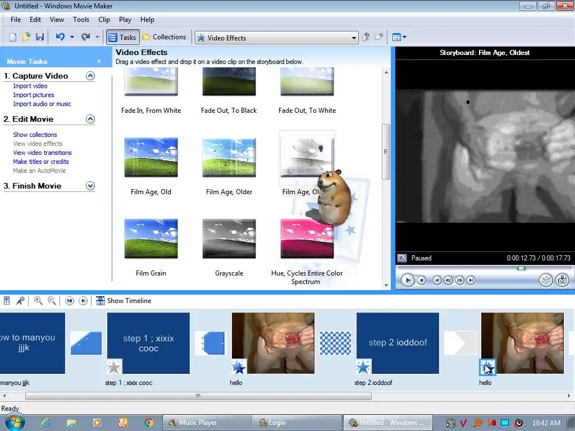Click the preview monitor seek bar
This screenshot has height=431, width=575.
tap(485, 268)
